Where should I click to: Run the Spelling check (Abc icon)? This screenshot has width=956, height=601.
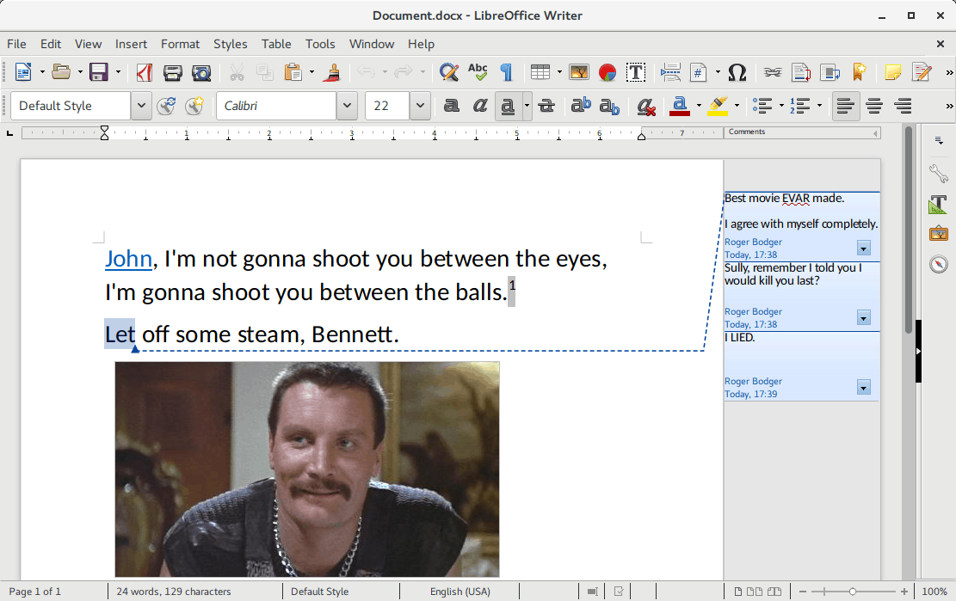[x=478, y=72]
